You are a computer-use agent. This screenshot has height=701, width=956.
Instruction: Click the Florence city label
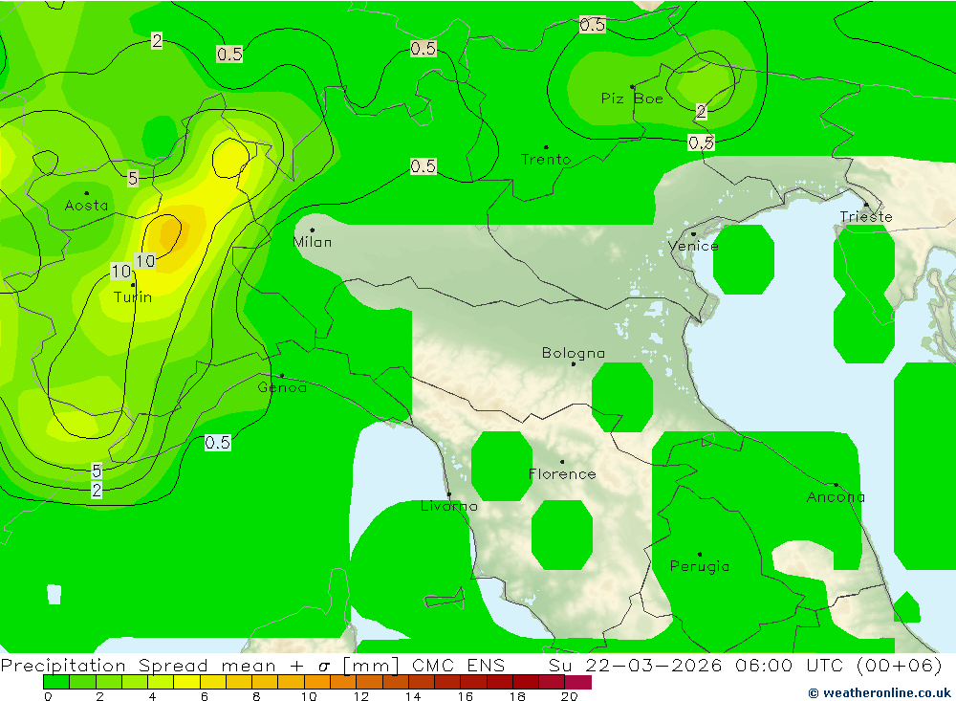click(x=562, y=474)
